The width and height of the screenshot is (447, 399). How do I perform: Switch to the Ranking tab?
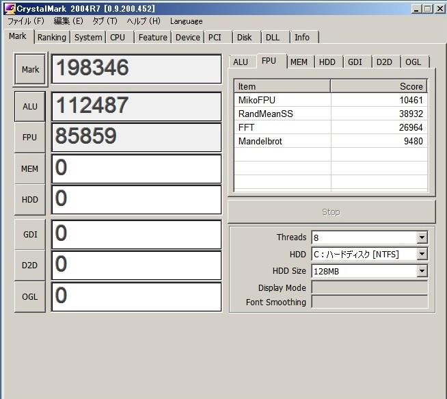(x=51, y=38)
